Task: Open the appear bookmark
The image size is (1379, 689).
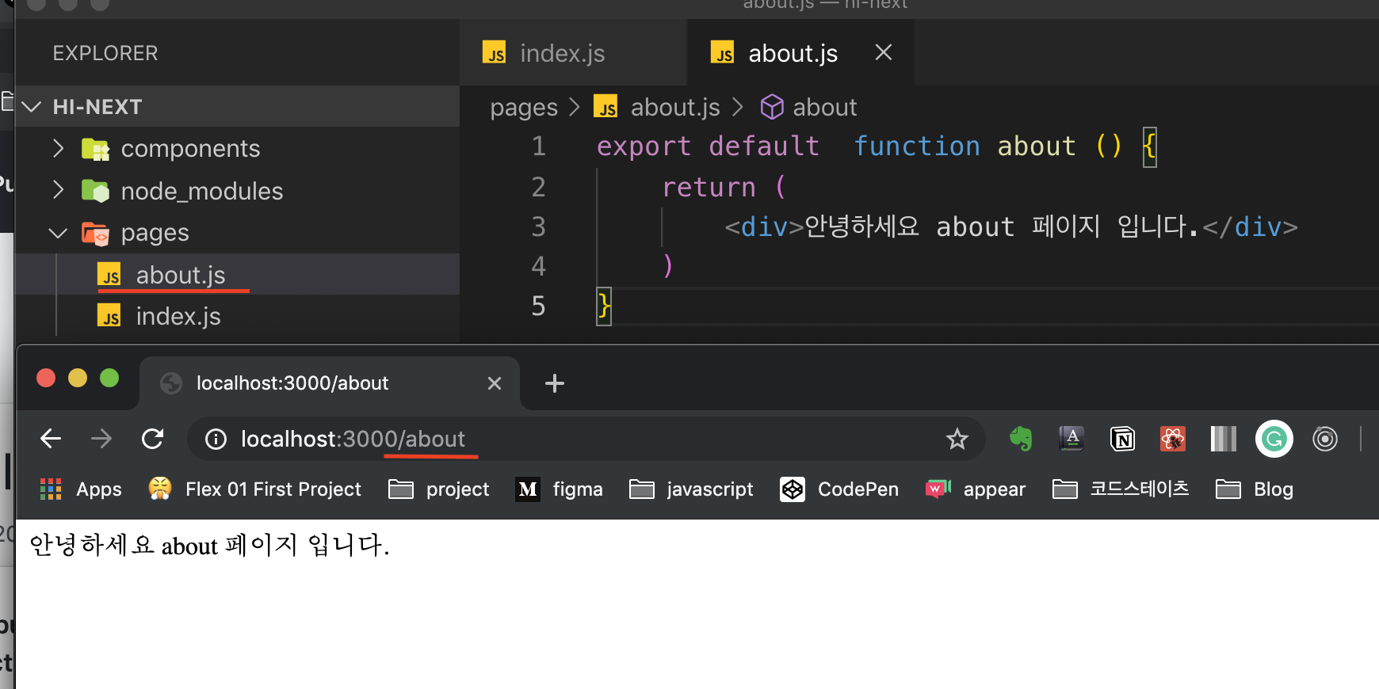Action: [976, 489]
